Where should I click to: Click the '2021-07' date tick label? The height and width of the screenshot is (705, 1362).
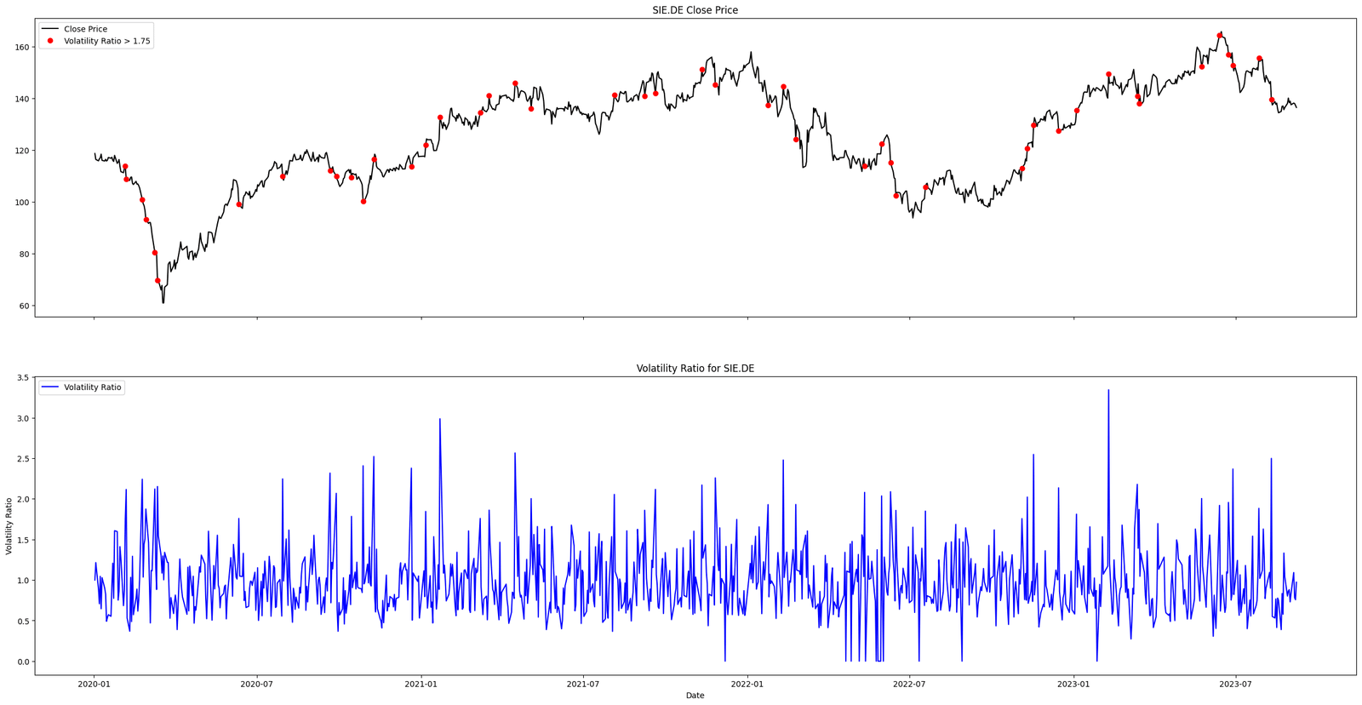pyautogui.click(x=582, y=684)
